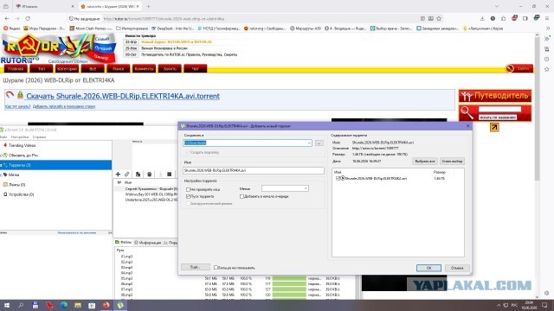Screen dimensions: 554x311
Task: Open a new browser tab with the plus
Action: (x=148, y=6)
